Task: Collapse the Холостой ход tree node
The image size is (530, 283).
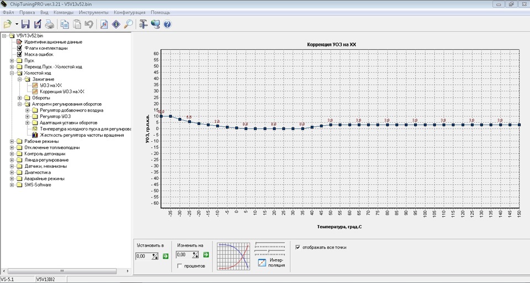Action: pos(12,73)
